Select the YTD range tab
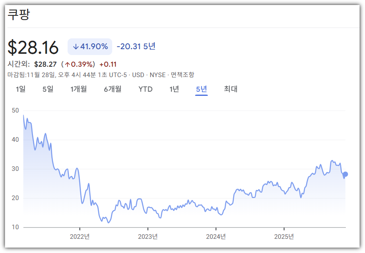 (x=146, y=89)
